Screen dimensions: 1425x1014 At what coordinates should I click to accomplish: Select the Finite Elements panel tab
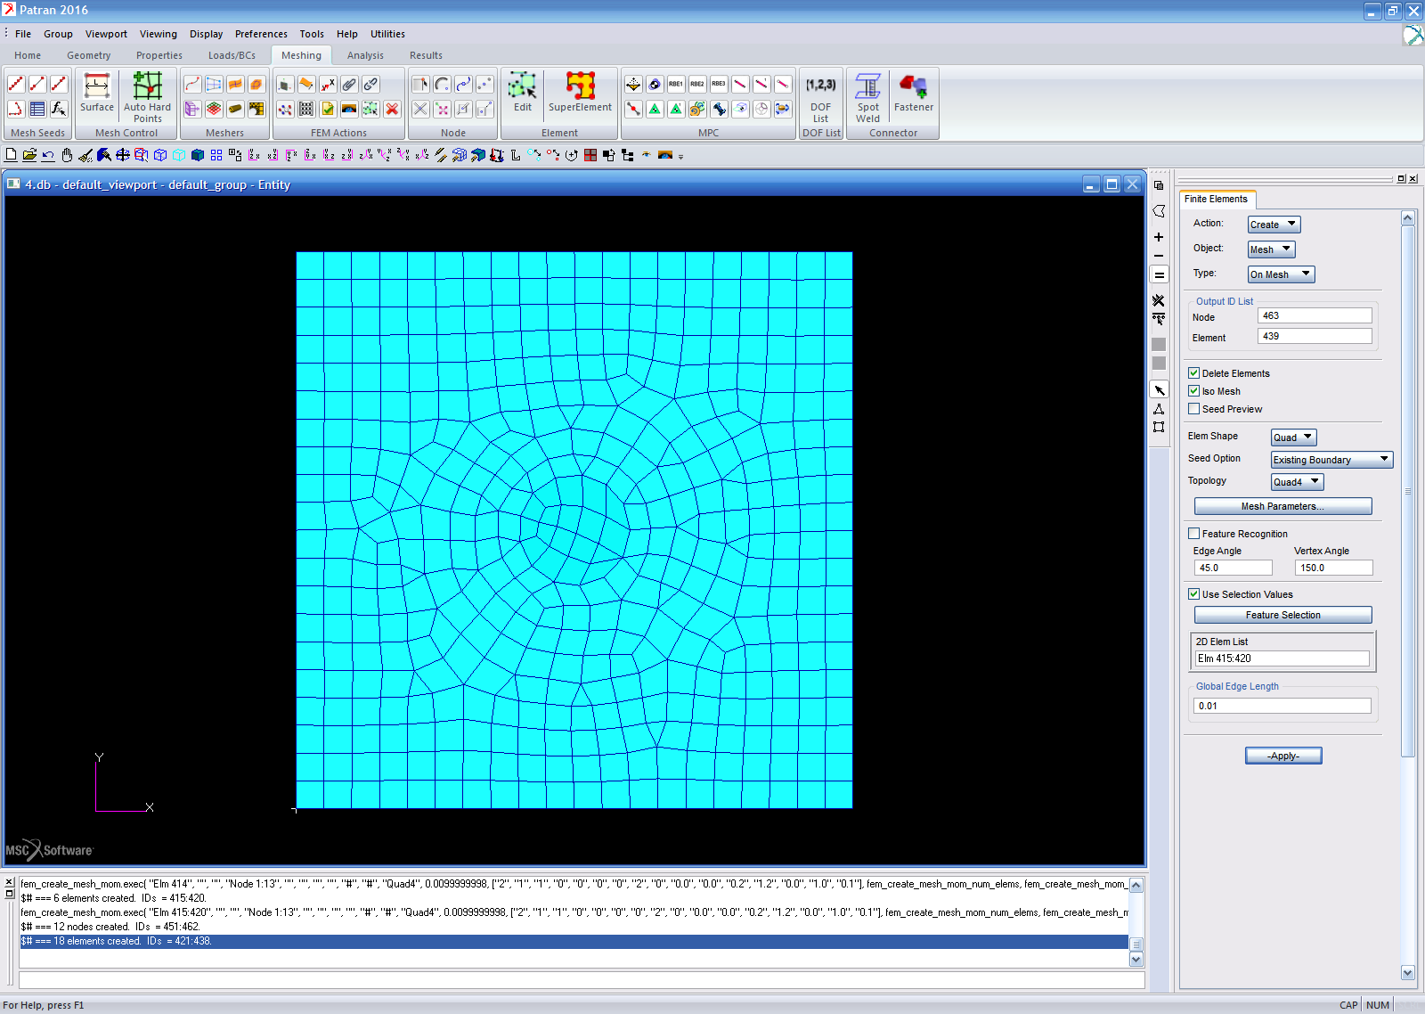[x=1216, y=199]
